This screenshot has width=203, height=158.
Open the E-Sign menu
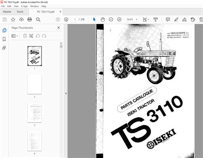pyautogui.click(x=24, y=6)
